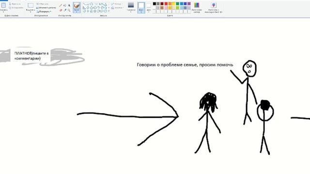Screen dimensions: 310x174
Task: Pick the indigo blue color swatch
Action: point(185,4)
